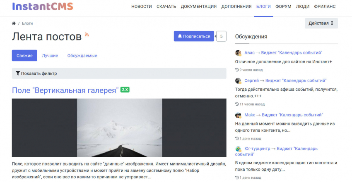Open the Форум menu item

click(x=283, y=7)
